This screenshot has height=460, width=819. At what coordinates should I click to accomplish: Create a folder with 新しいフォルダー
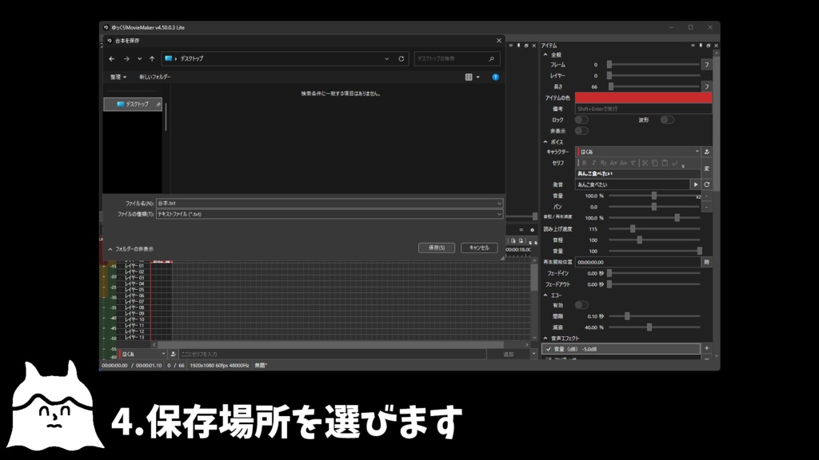click(154, 77)
